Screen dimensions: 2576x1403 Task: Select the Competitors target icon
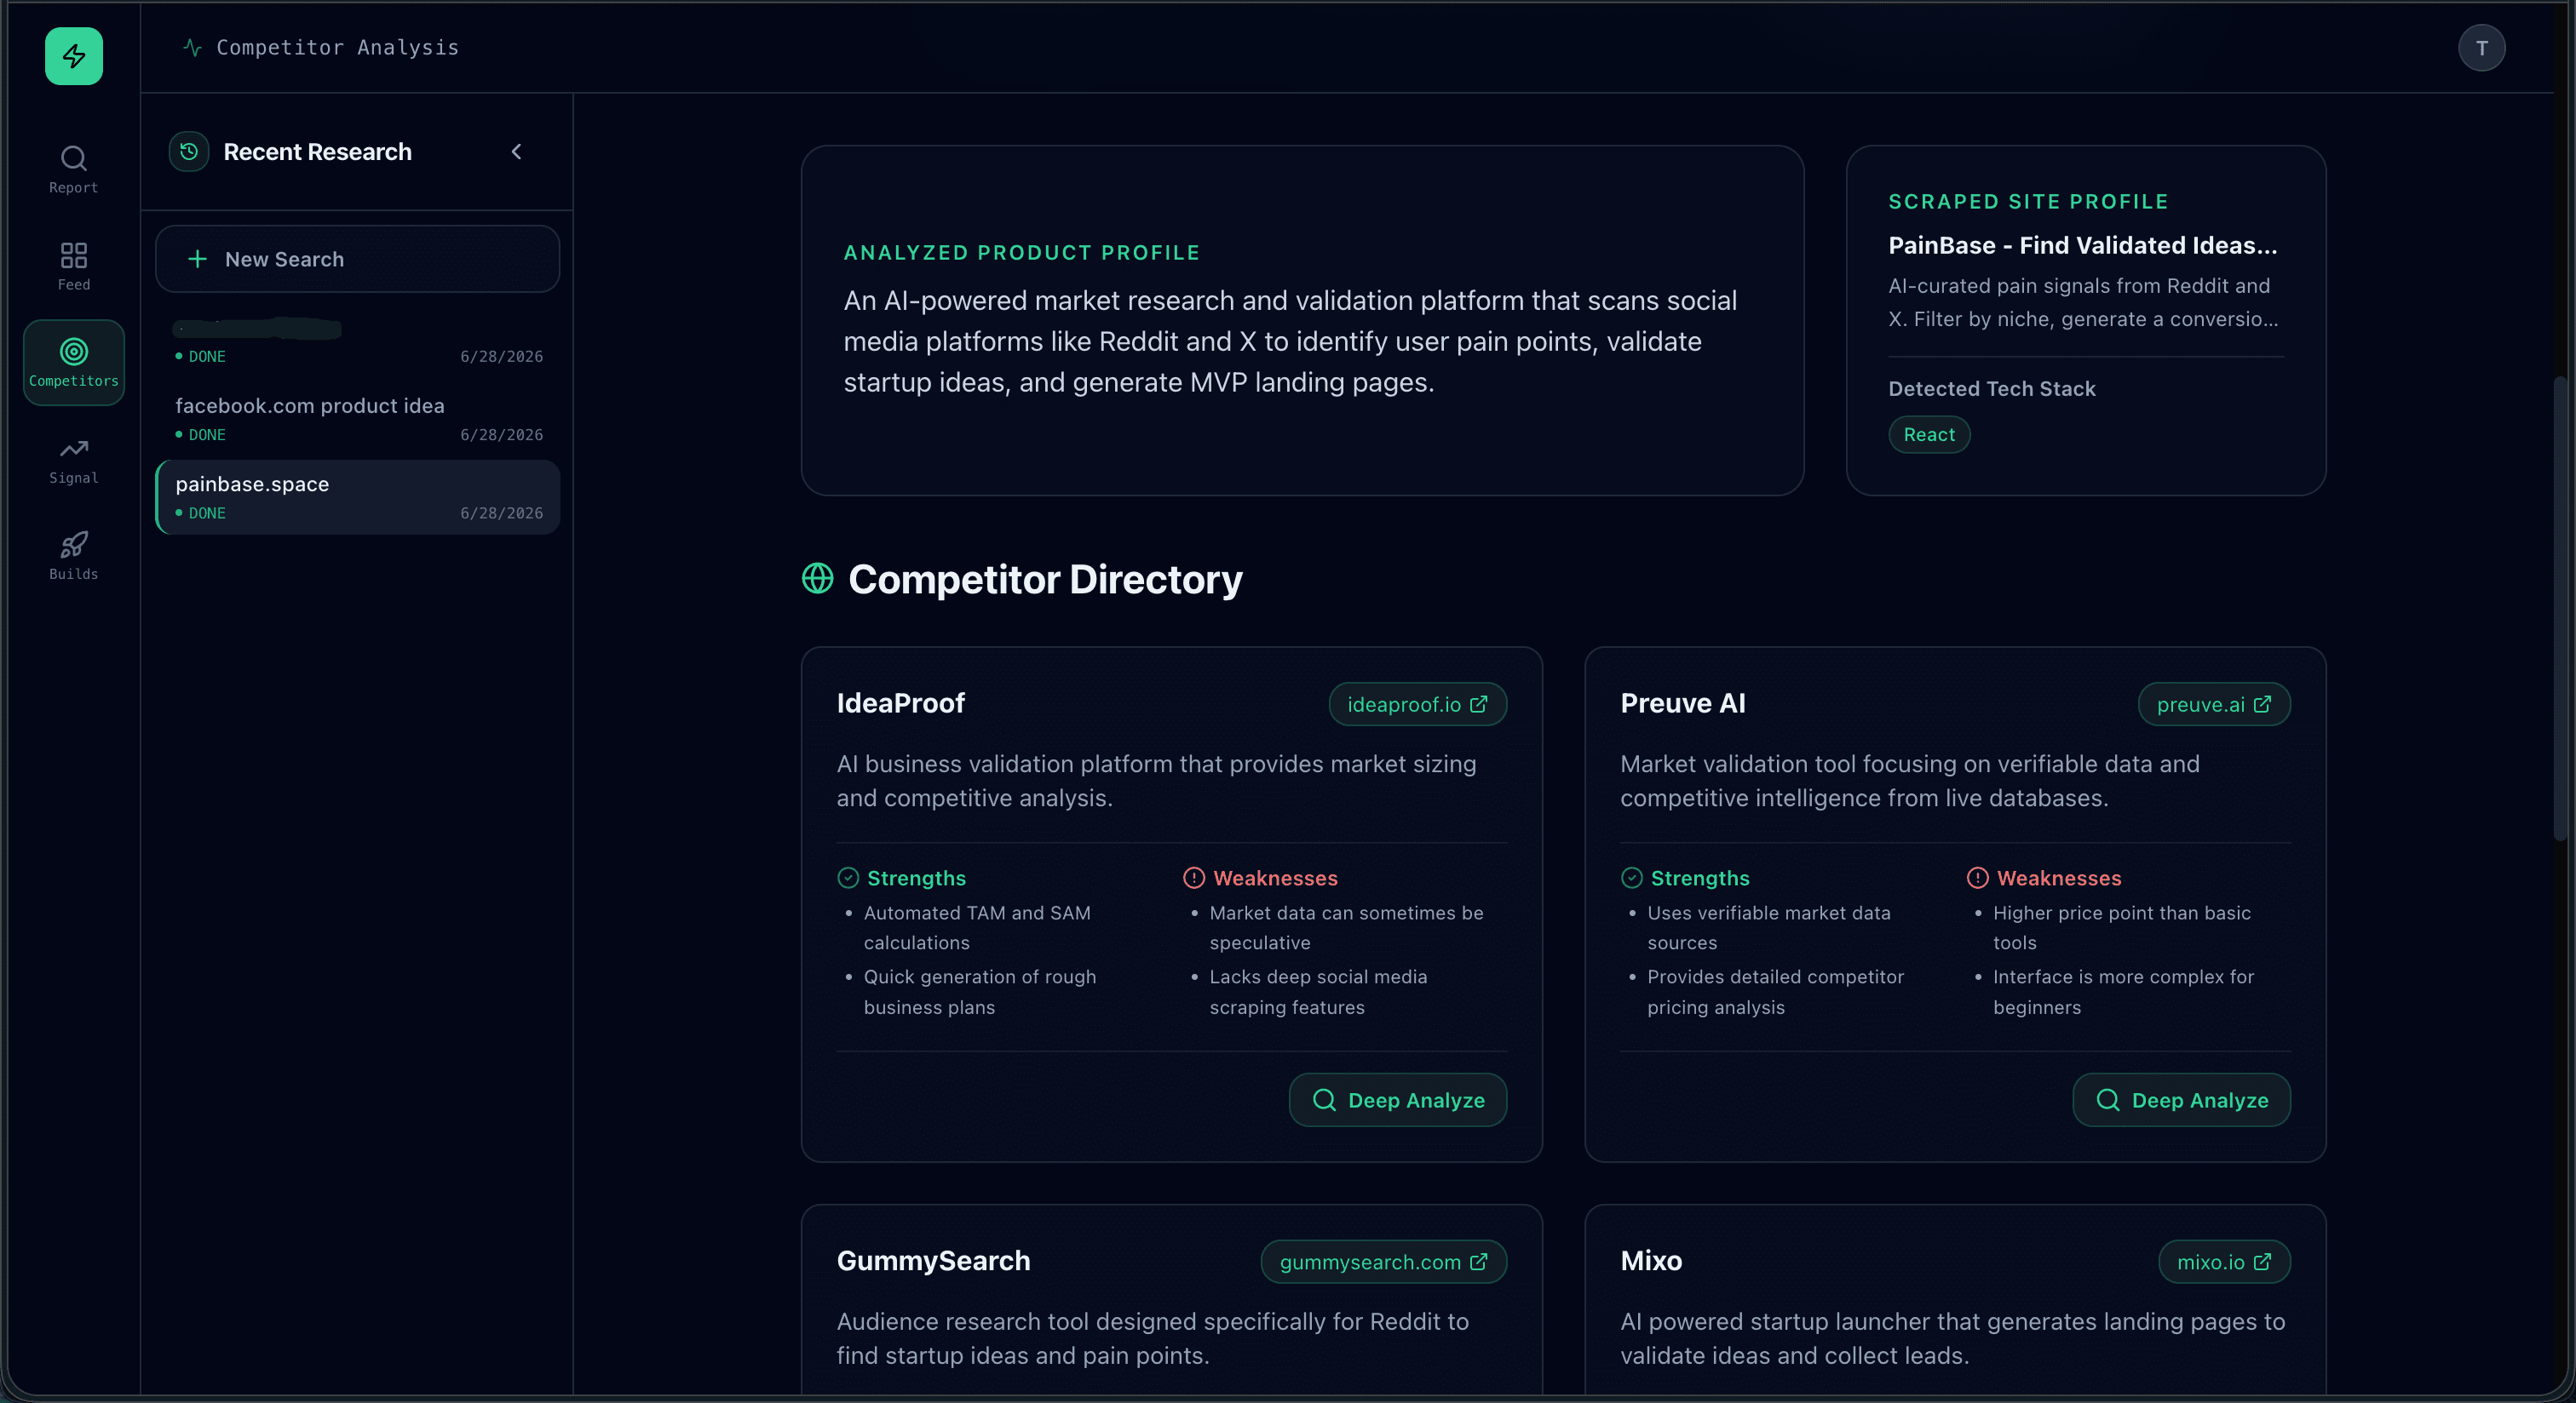74,352
